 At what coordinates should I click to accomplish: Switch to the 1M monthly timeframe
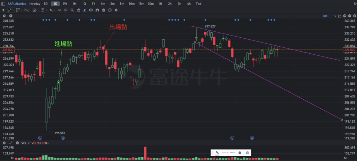click(75, 3)
